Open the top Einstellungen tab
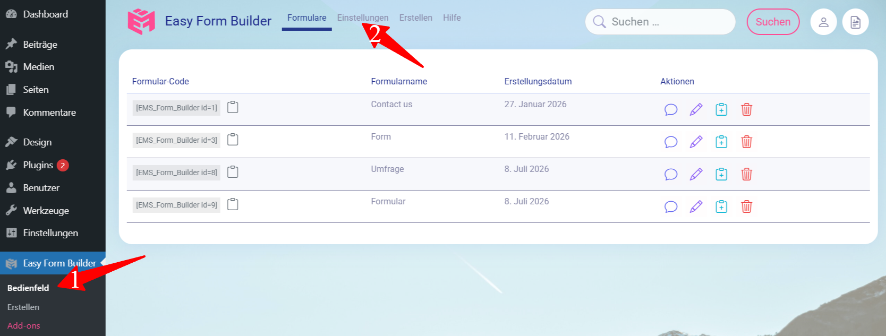The image size is (886, 336). pos(363,18)
